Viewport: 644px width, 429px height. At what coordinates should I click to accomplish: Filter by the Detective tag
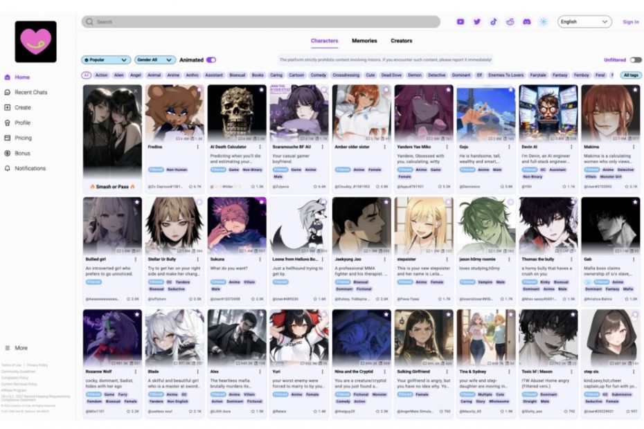tap(436, 75)
